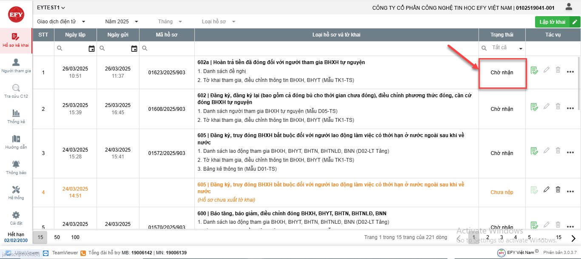
Task: Open the Hướng dẫn guide icon
Action: coord(16,139)
